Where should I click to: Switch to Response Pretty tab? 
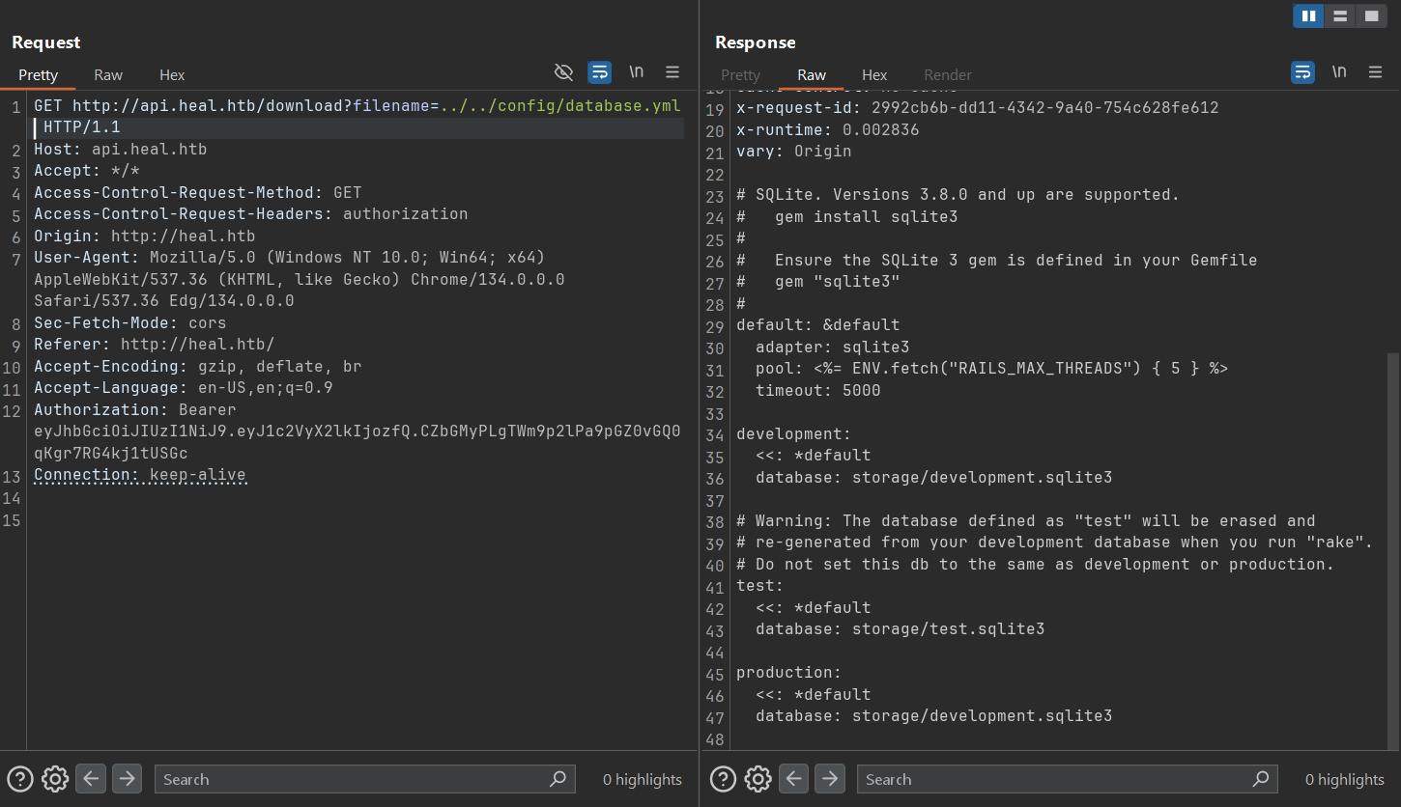741,75
